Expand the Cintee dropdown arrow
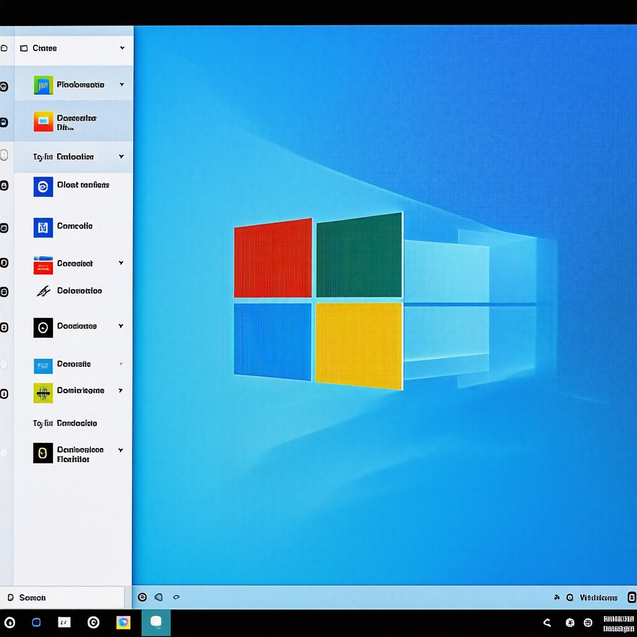The height and width of the screenshot is (637, 637). 123,48
